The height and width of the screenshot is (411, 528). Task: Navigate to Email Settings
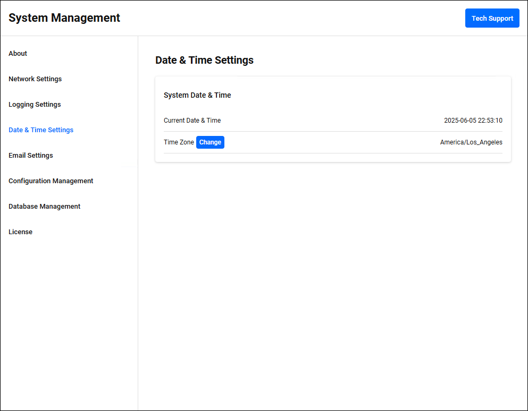point(31,156)
